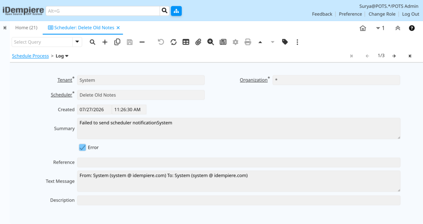Close the Scheduler: Delete Old Notes tab

coord(118,28)
